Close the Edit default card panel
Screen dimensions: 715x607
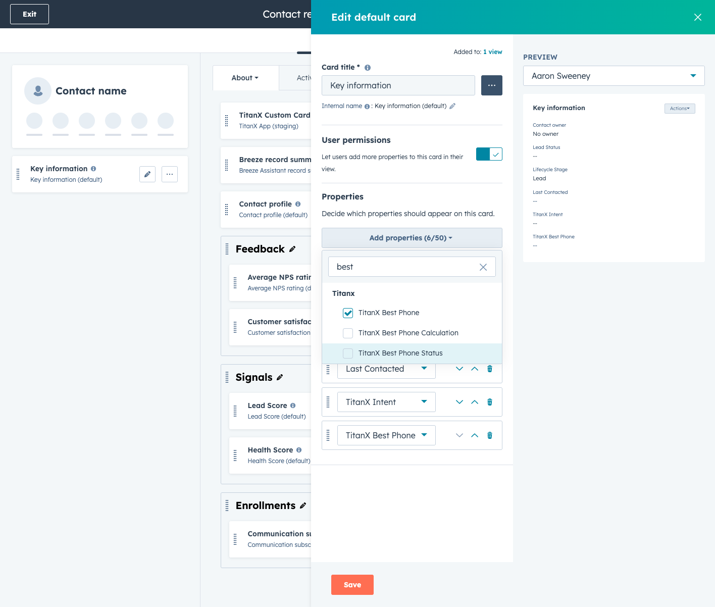click(x=698, y=17)
